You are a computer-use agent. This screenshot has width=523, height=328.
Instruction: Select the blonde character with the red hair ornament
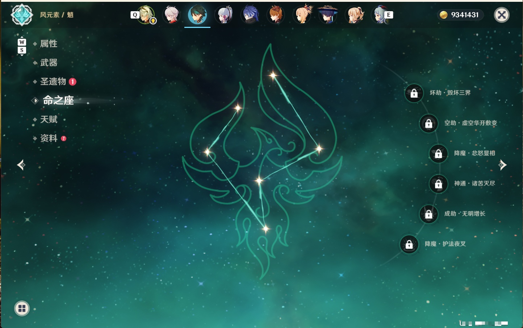pyautogui.click(x=302, y=15)
